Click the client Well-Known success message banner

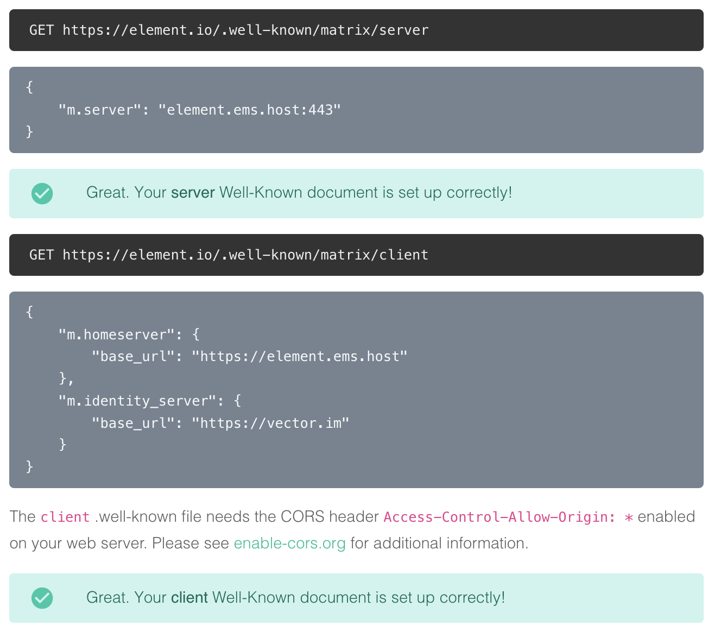click(356, 598)
